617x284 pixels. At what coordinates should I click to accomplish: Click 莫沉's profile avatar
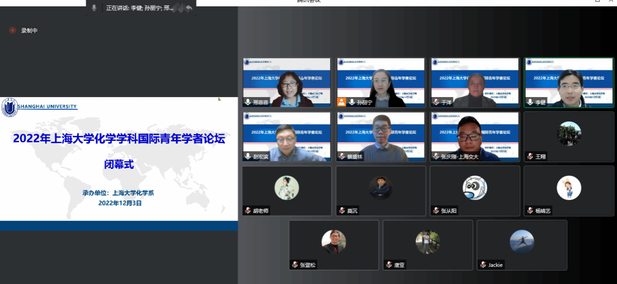(381, 187)
